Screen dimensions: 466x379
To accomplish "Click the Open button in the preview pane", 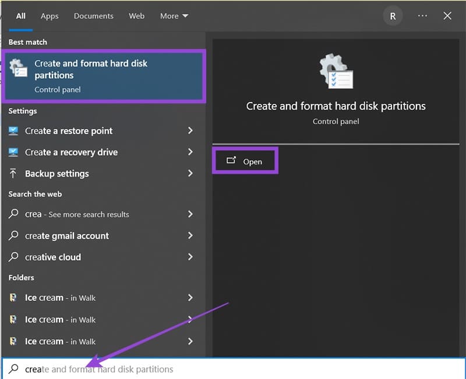I will tap(245, 161).
